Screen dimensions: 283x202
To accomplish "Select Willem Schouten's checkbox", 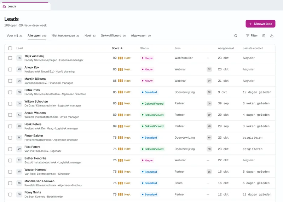I will pyautogui.click(x=10, y=103).
